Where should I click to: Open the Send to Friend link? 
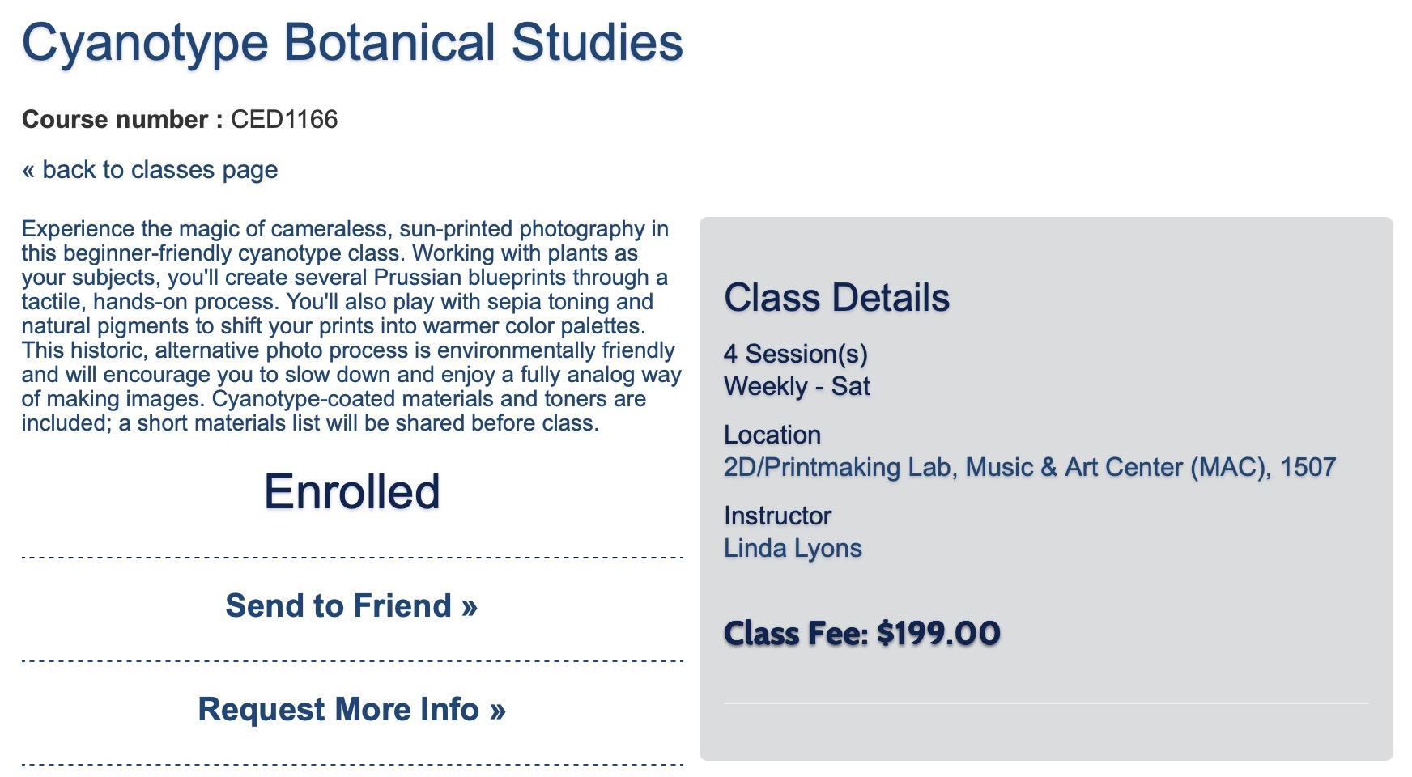351,606
